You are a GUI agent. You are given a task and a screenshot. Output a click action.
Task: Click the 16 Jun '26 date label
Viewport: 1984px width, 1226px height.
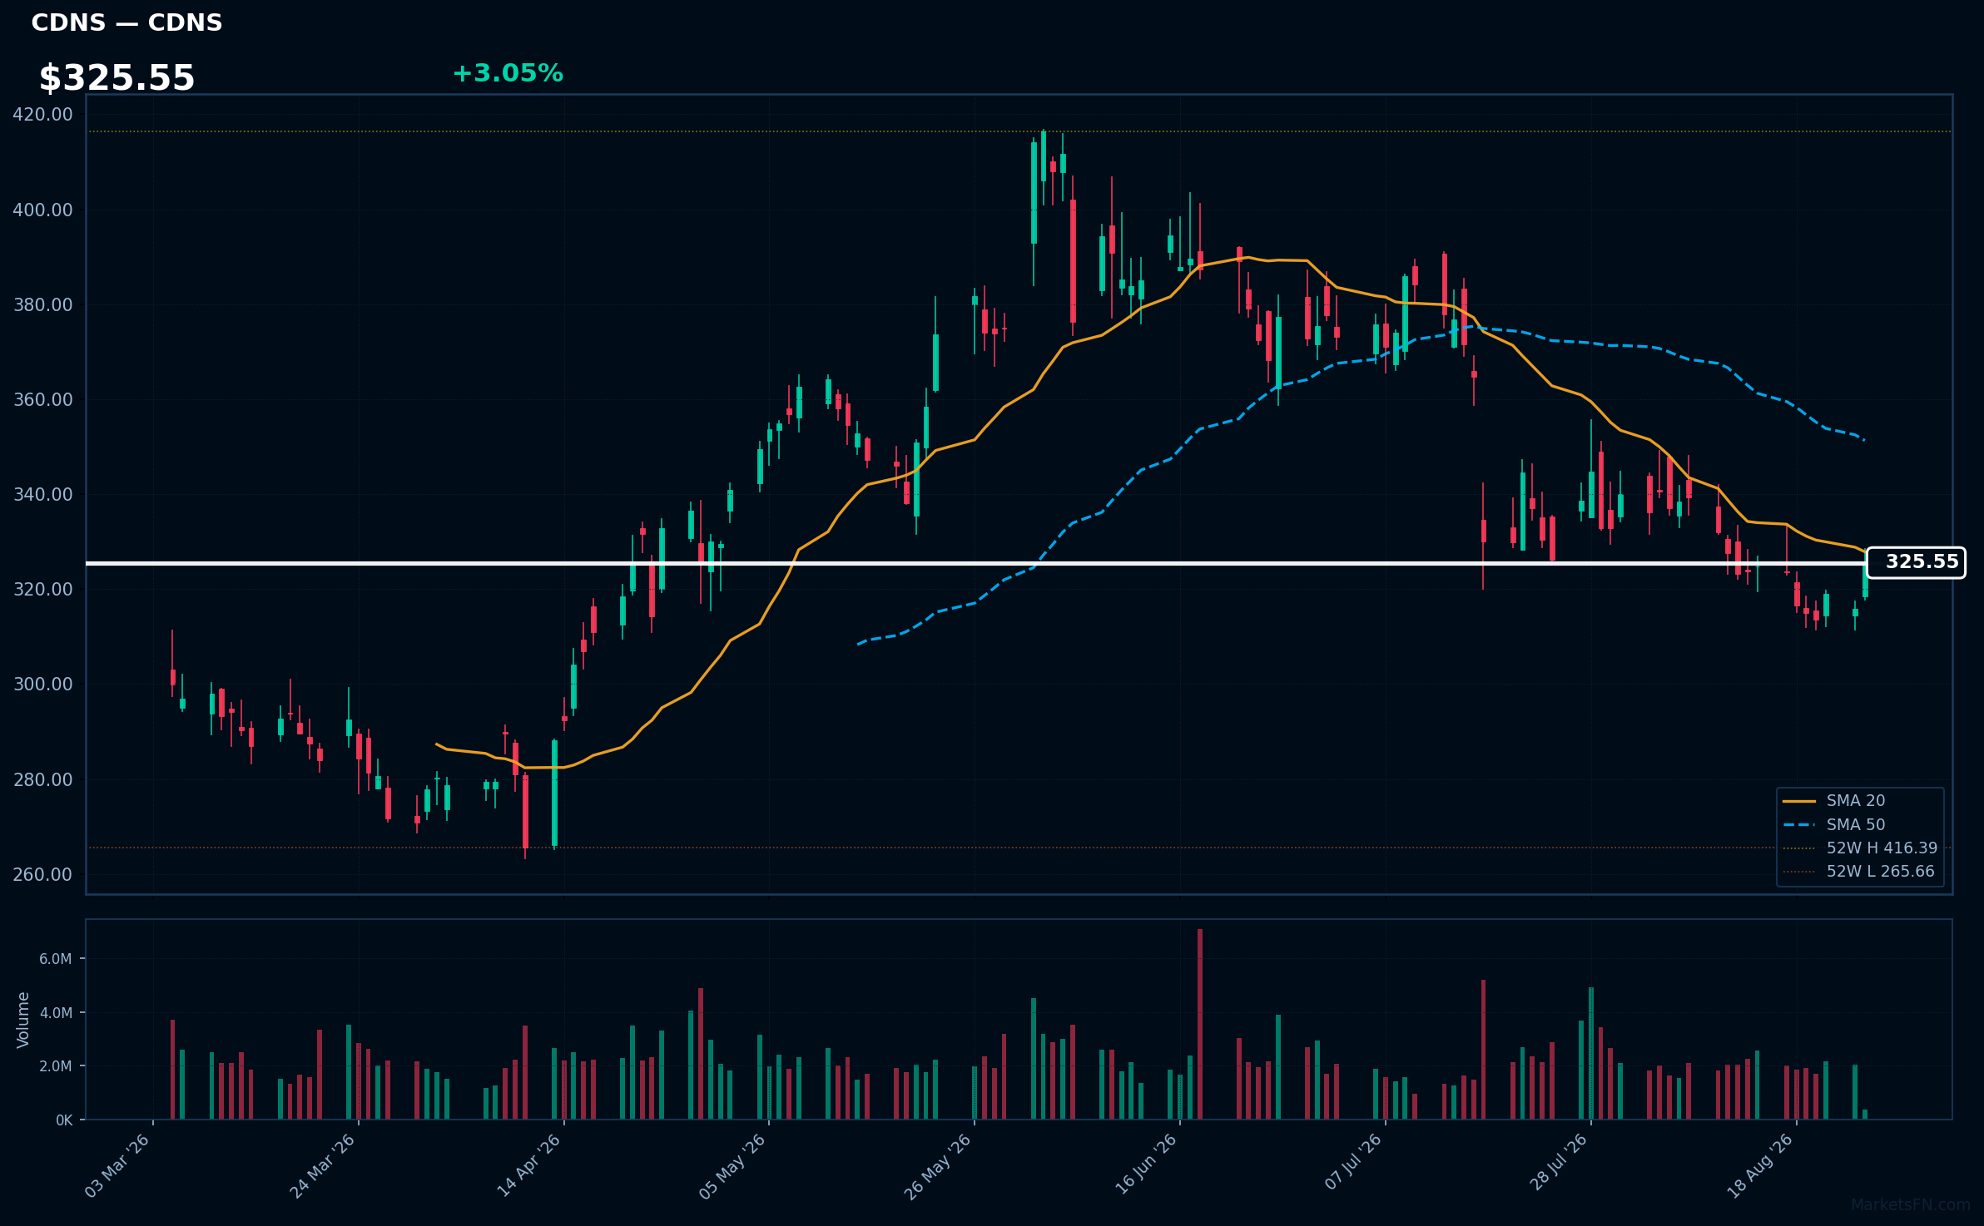1145,1166
